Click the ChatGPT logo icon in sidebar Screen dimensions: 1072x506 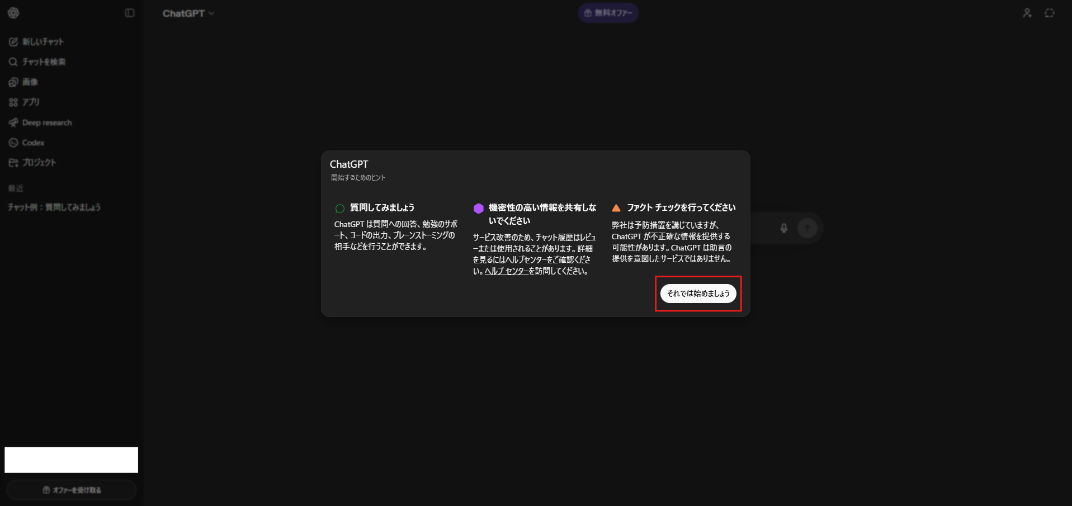(x=13, y=13)
